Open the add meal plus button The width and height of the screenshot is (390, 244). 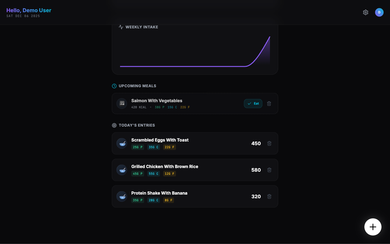pos(373,227)
